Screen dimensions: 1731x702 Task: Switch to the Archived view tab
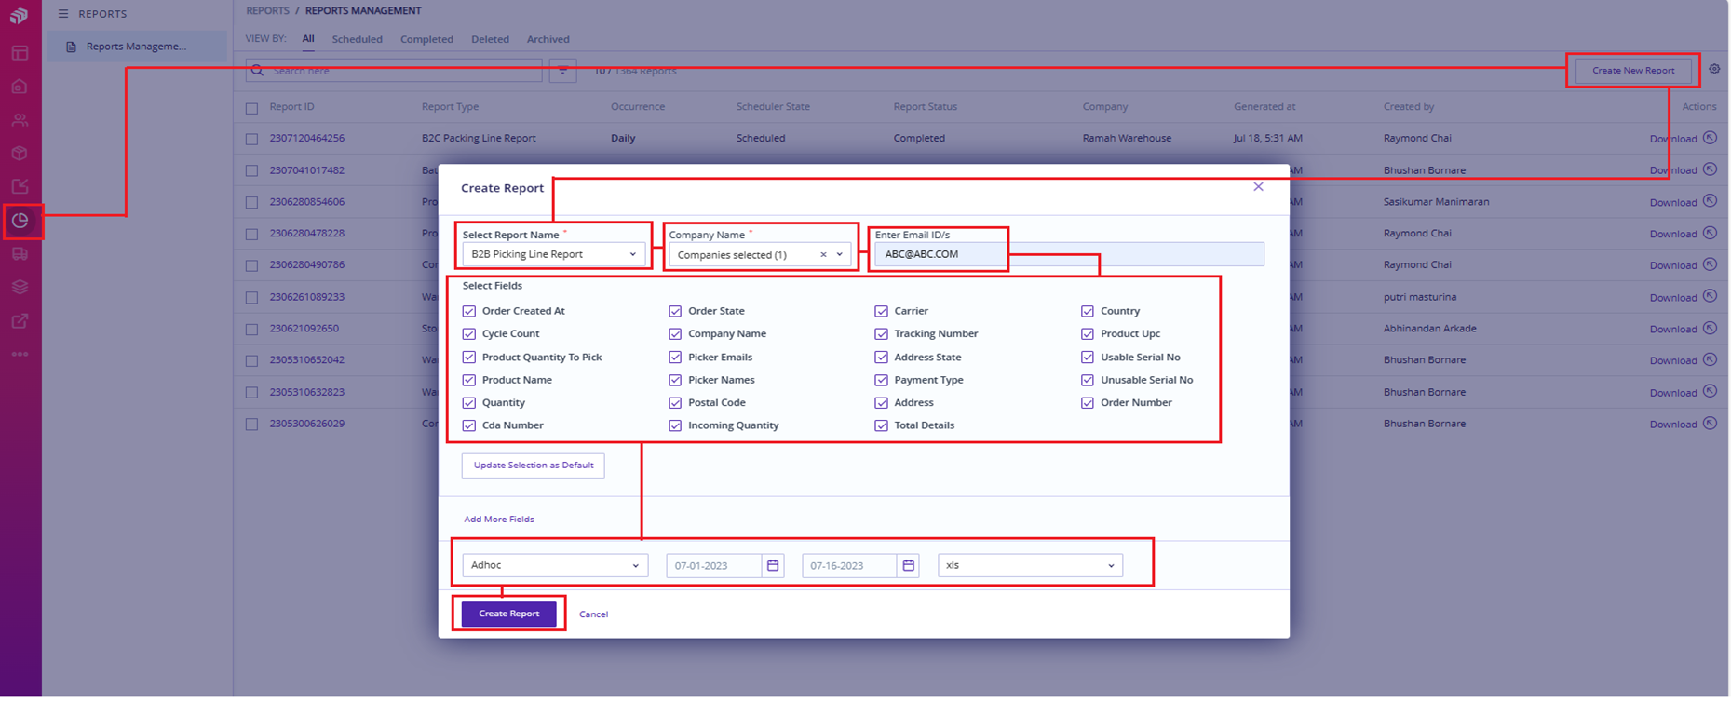(x=548, y=40)
